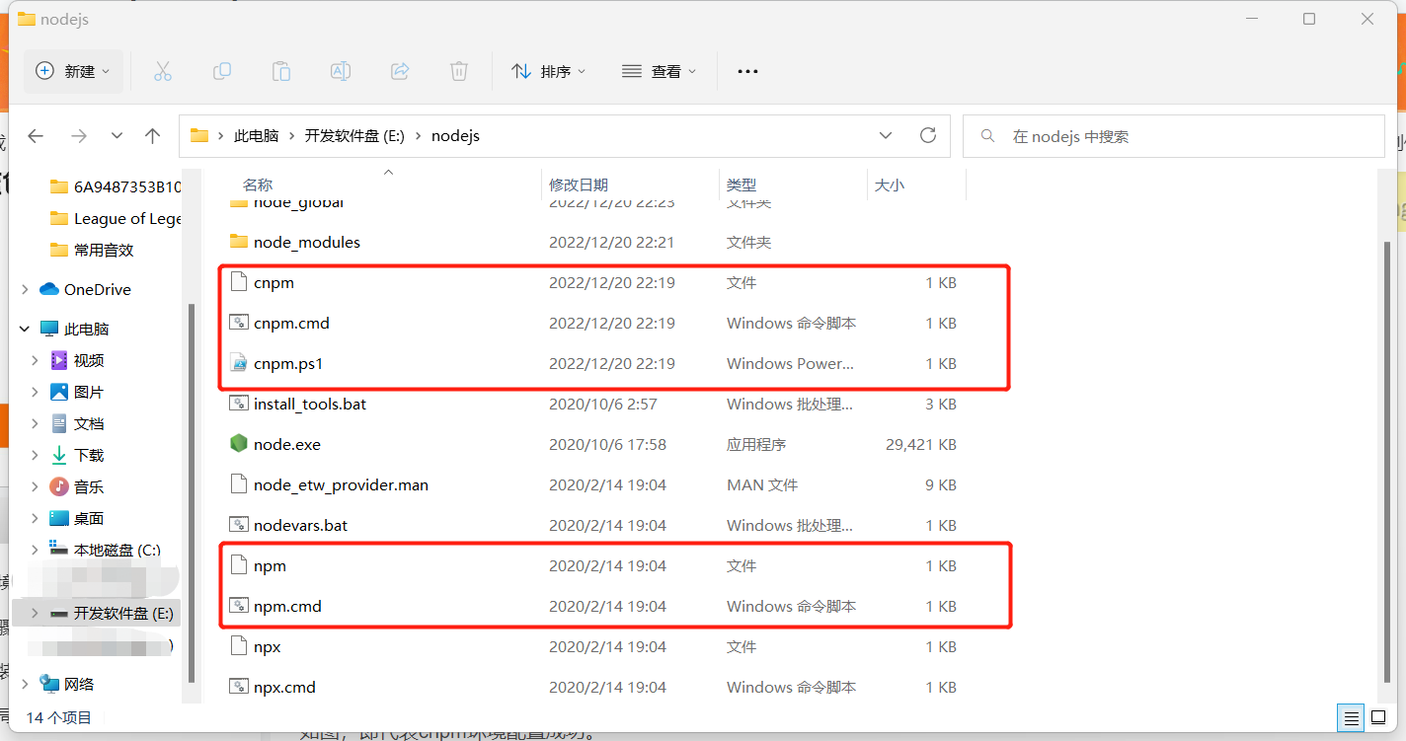Click the Delete trash can icon

[x=459, y=71]
